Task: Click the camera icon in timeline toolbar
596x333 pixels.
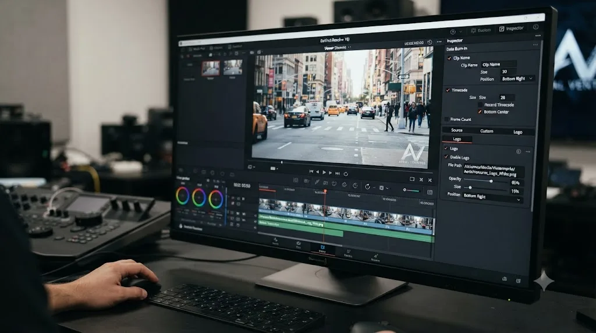Action: coord(306,181)
